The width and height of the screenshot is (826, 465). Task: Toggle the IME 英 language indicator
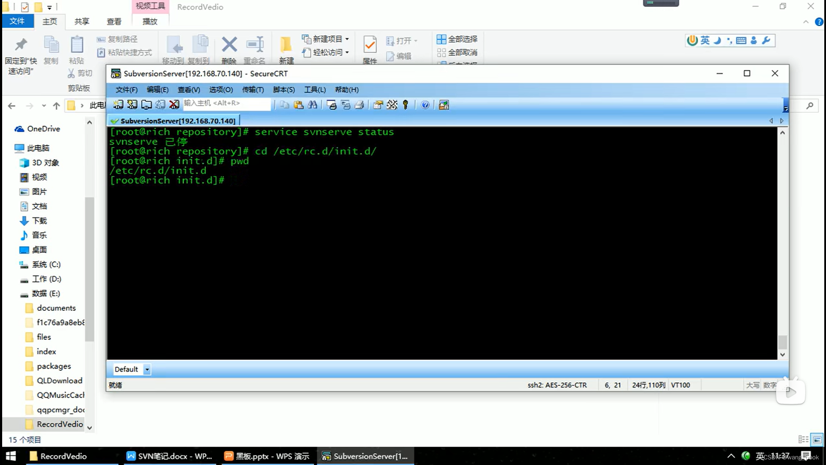[705, 40]
